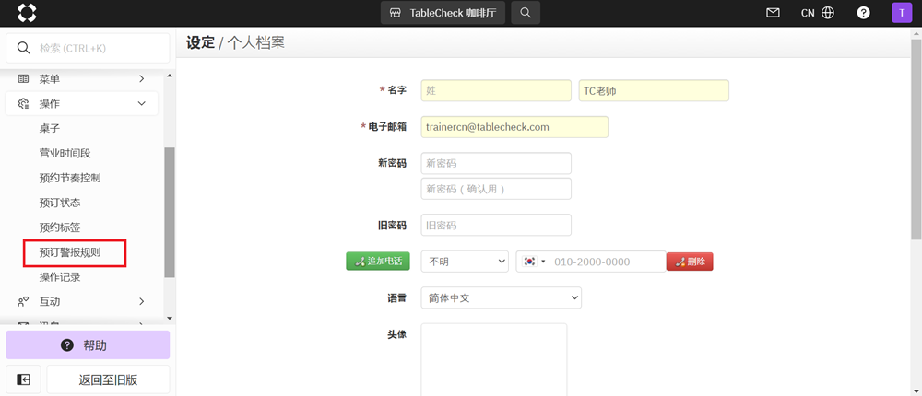Open 预订状态 in the sidebar
This screenshot has width=922, height=396.
click(60, 203)
